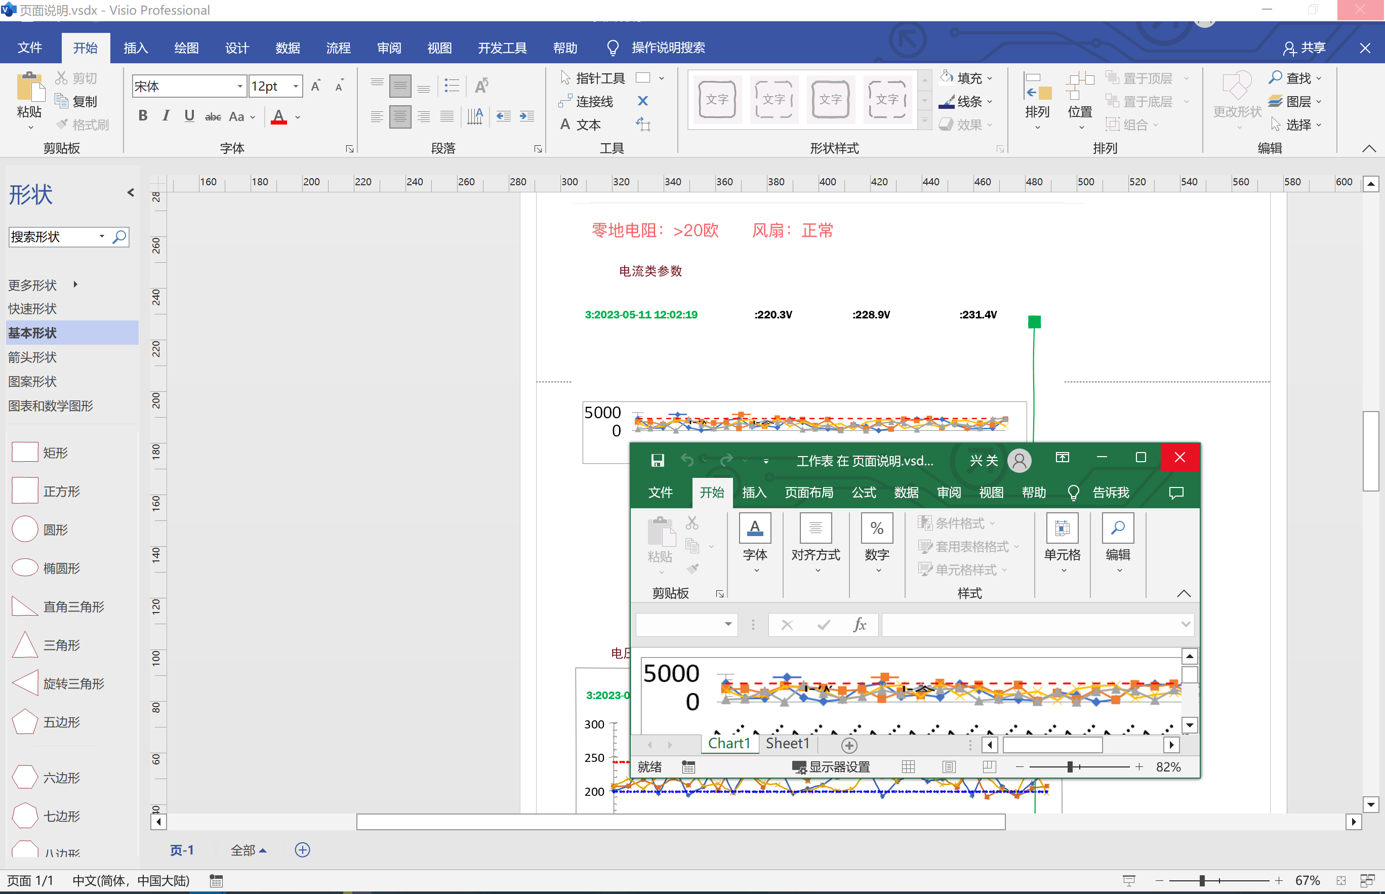Viewport: 1385px width, 894px height.
Task: Click the bullet list icon
Action: (x=451, y=87)
